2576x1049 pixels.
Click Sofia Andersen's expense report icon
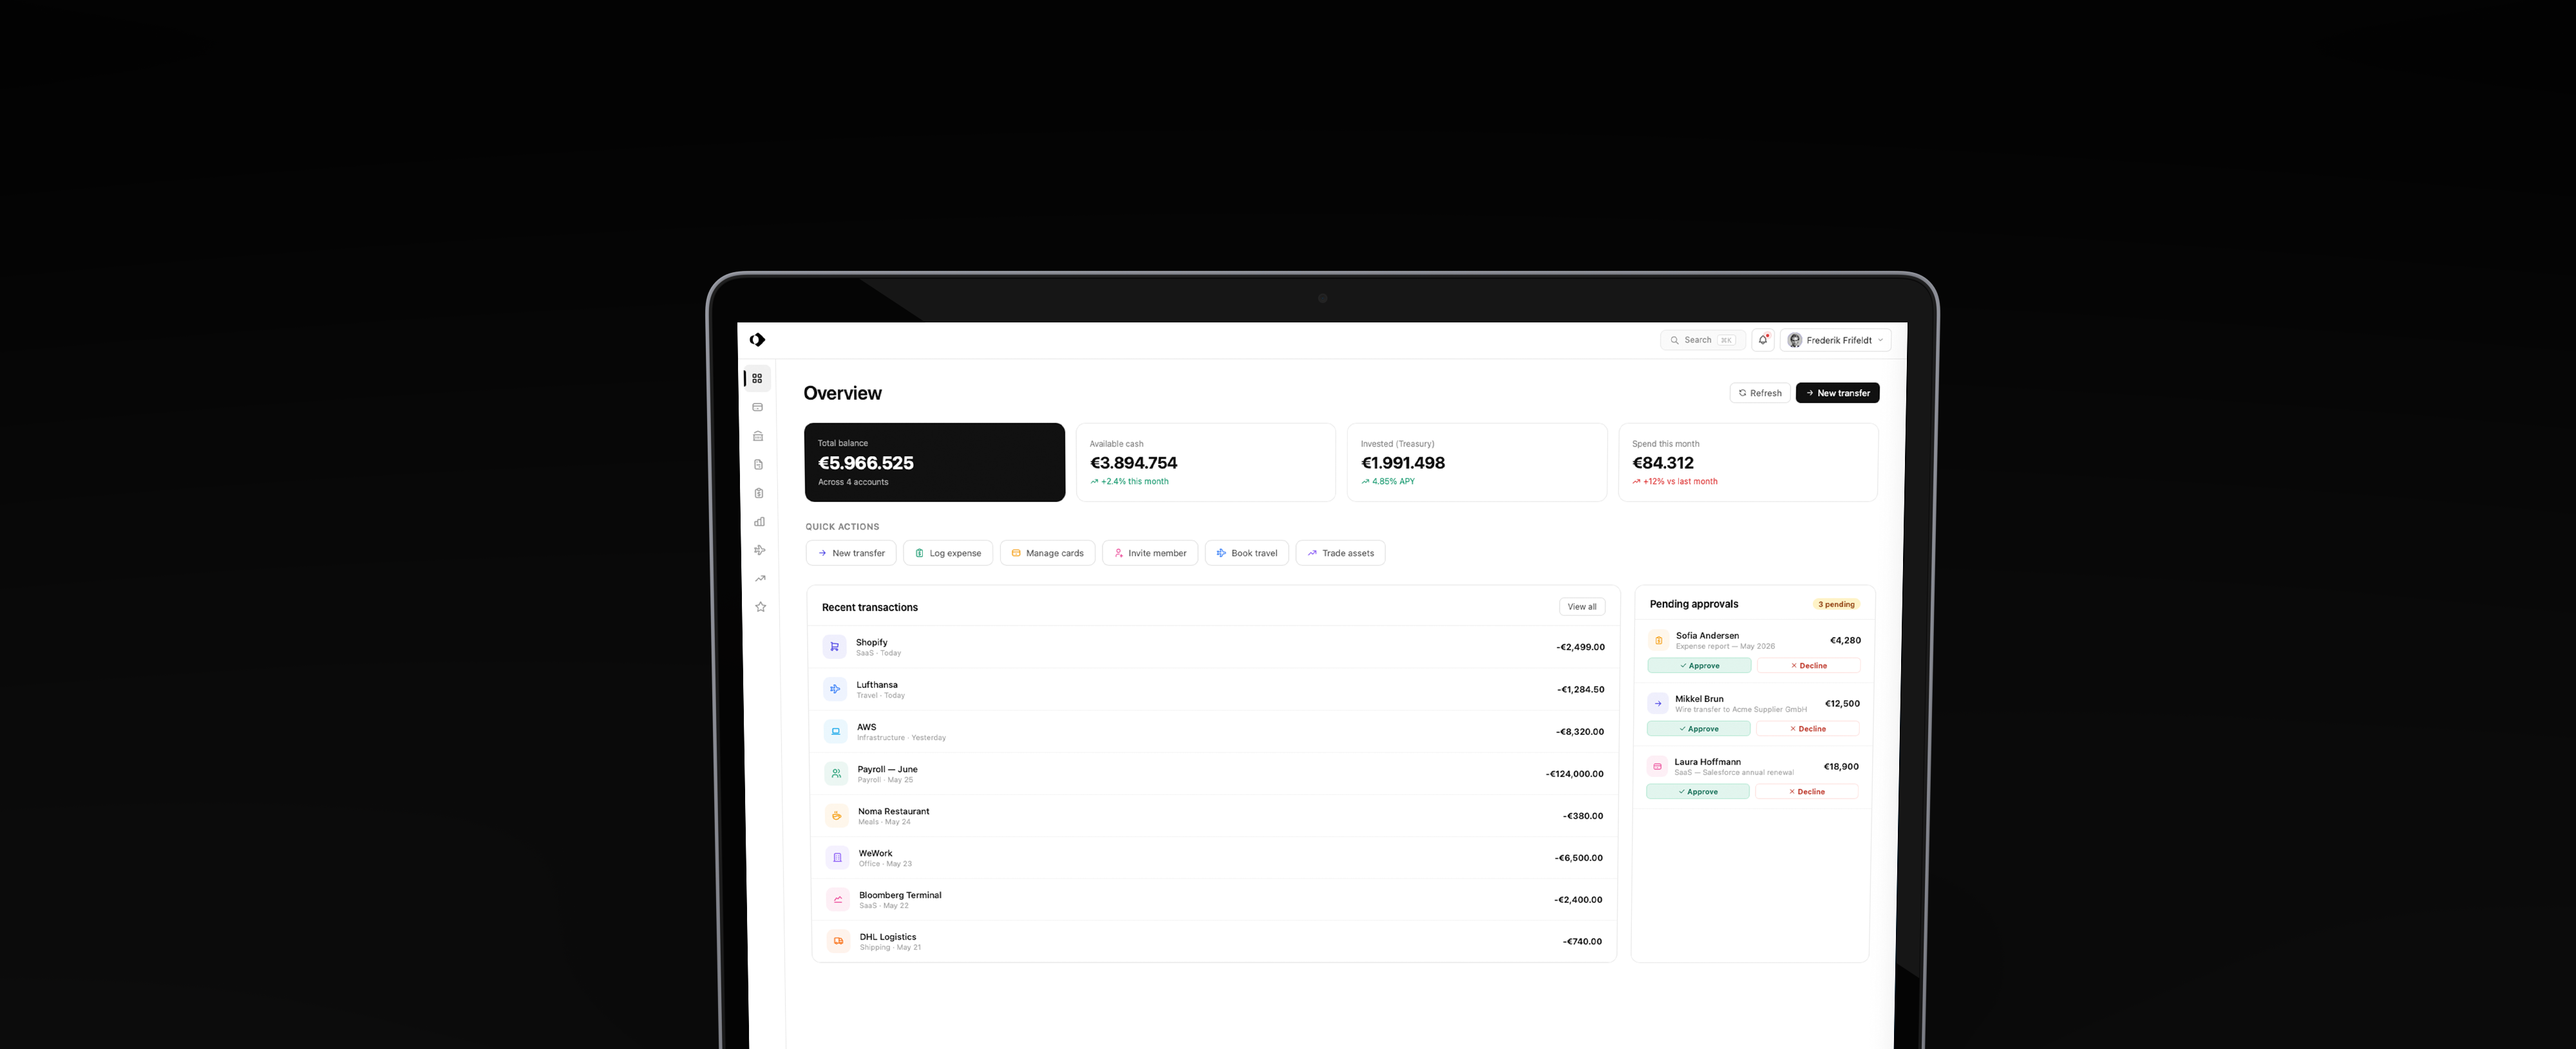[1659, 640]
